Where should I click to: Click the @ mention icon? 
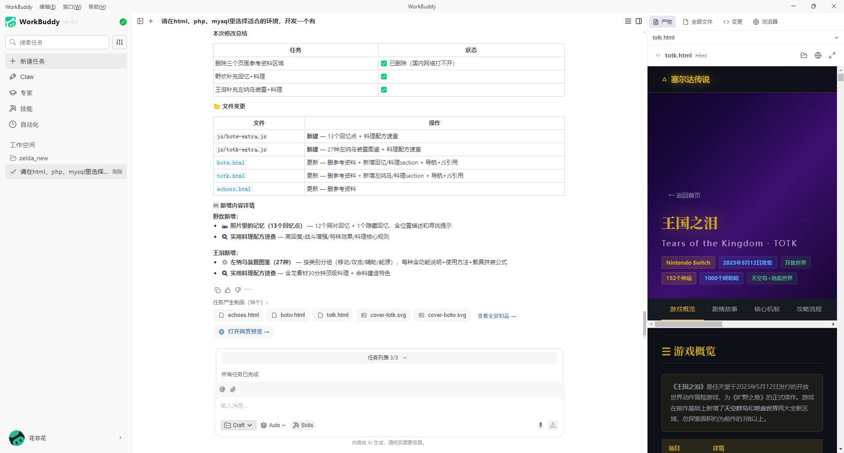pos(222,389)
